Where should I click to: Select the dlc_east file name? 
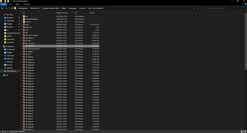(x=28, y=54)
